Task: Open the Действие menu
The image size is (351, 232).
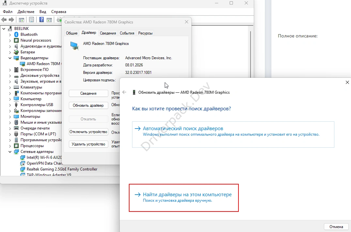Action: point(26,12)
